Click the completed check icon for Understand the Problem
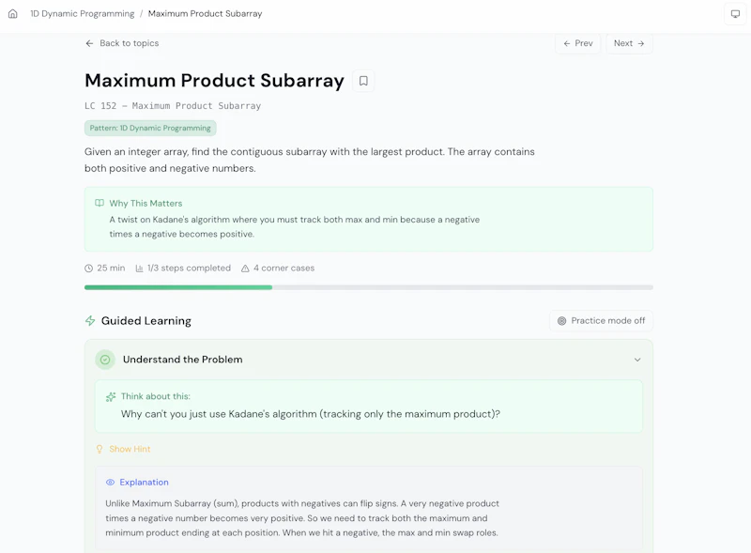Viewport: 751px width, 553px height. [105, 360]
